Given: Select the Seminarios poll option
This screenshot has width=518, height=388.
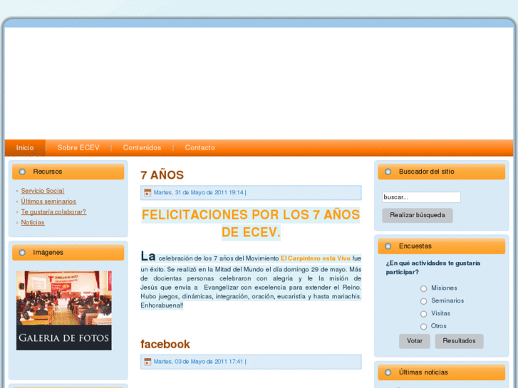Looking at the screenshot, I should coord(423,301).
